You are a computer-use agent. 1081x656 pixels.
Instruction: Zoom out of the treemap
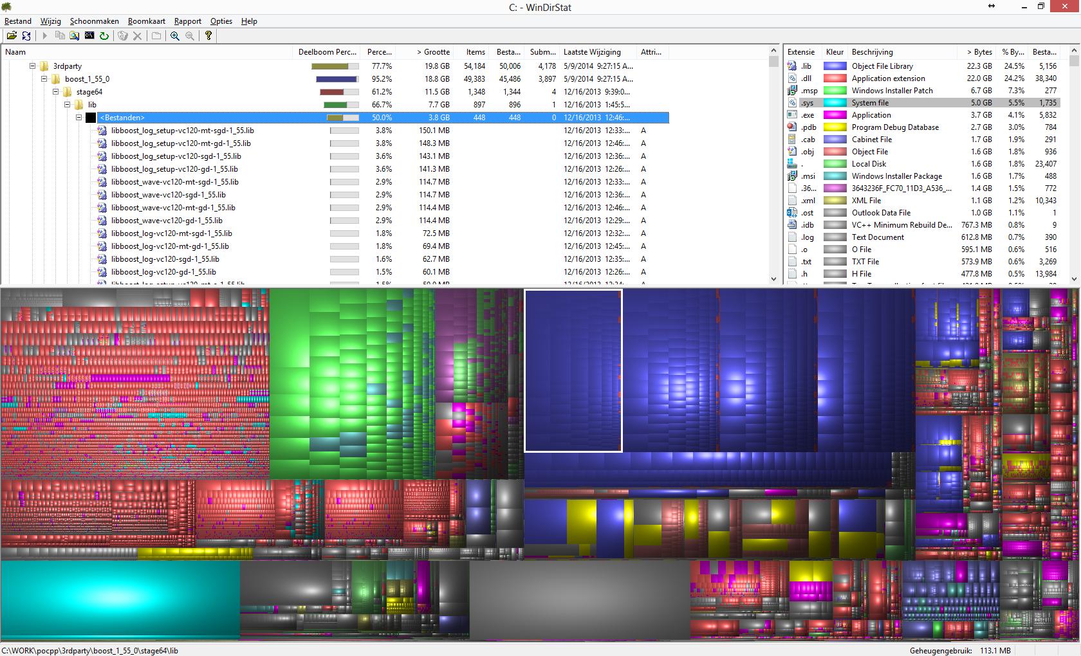click(190, 36)
